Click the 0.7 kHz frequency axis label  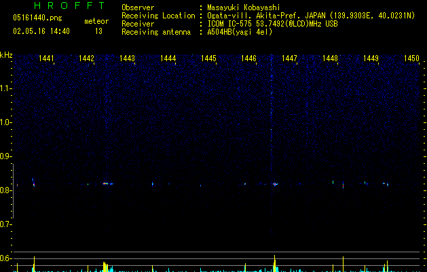click(x=5, y=224)
